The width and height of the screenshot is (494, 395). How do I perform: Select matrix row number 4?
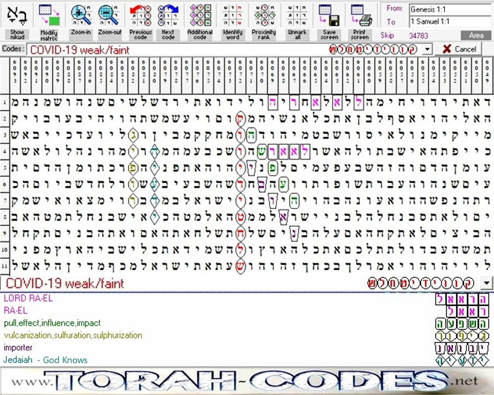(x=5, y=152)
